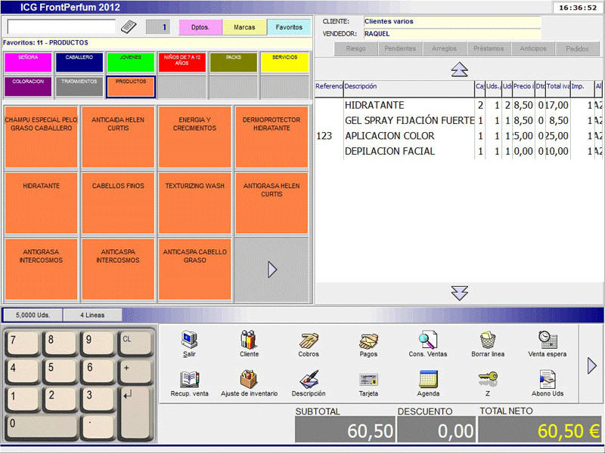Click the product search input field
This screenshot has width=605, height=453.
(x=60, y=27)
